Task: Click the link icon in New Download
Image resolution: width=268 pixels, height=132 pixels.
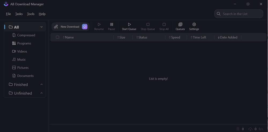Action: (56, 27)
